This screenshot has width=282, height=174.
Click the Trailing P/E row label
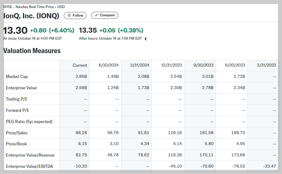(17, 99)
